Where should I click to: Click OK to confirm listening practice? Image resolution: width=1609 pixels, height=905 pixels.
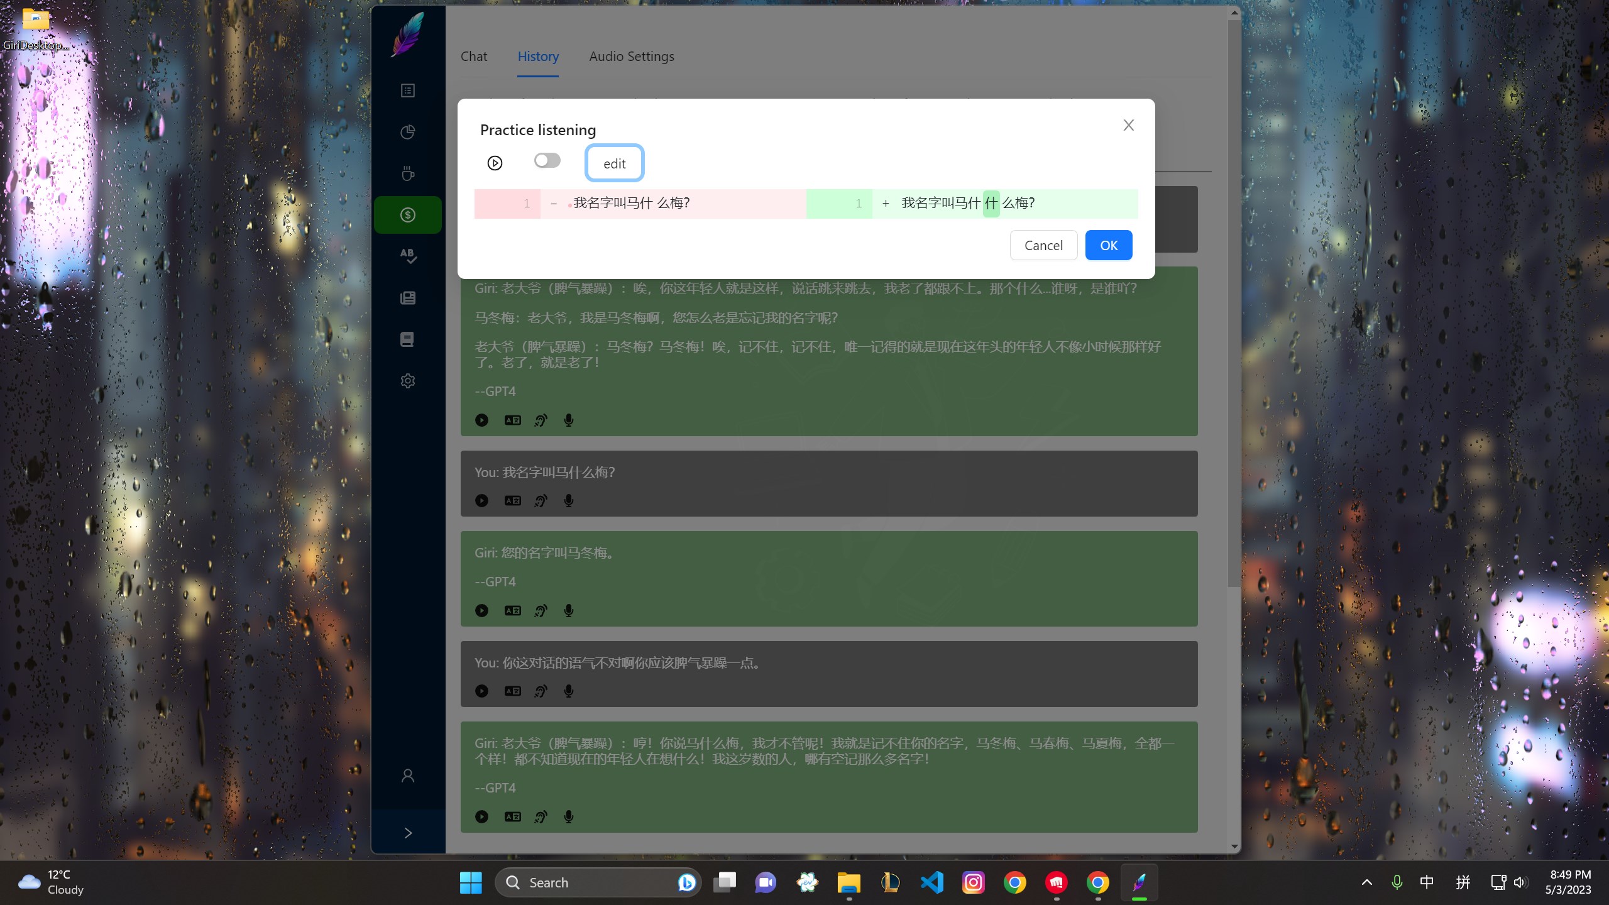point(1108,245)
